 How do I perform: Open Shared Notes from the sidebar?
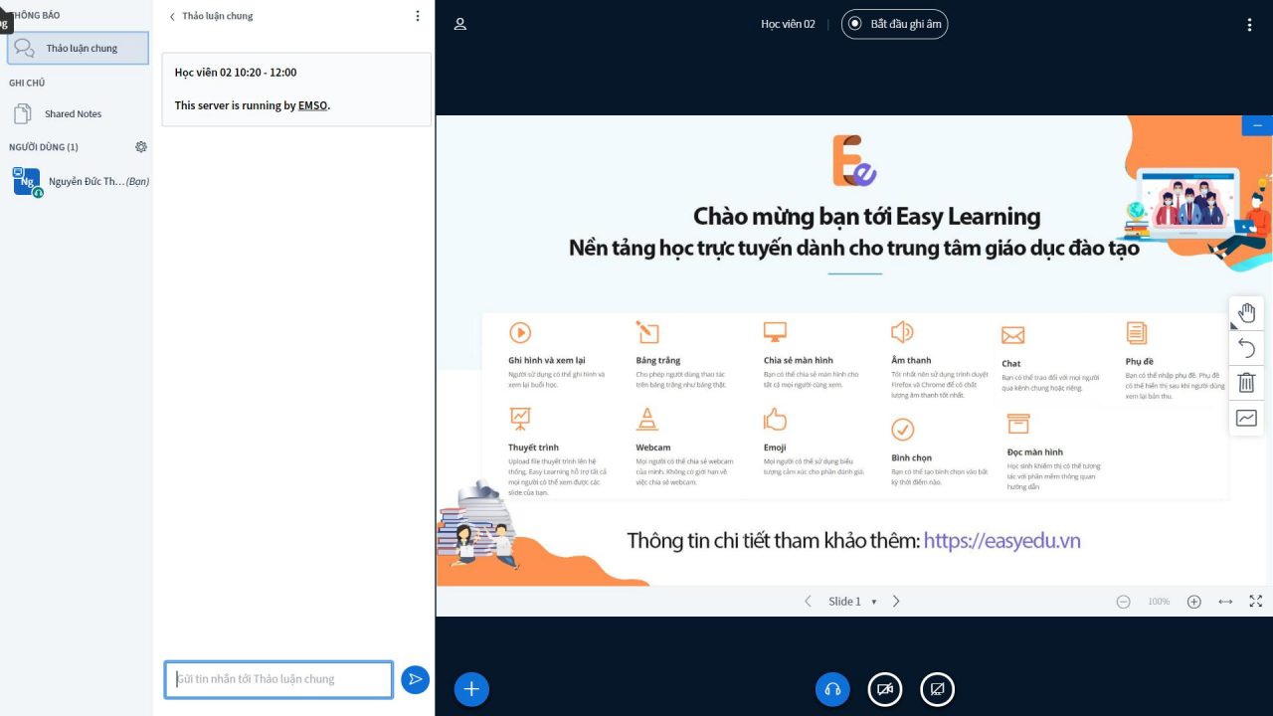(75, 113)
